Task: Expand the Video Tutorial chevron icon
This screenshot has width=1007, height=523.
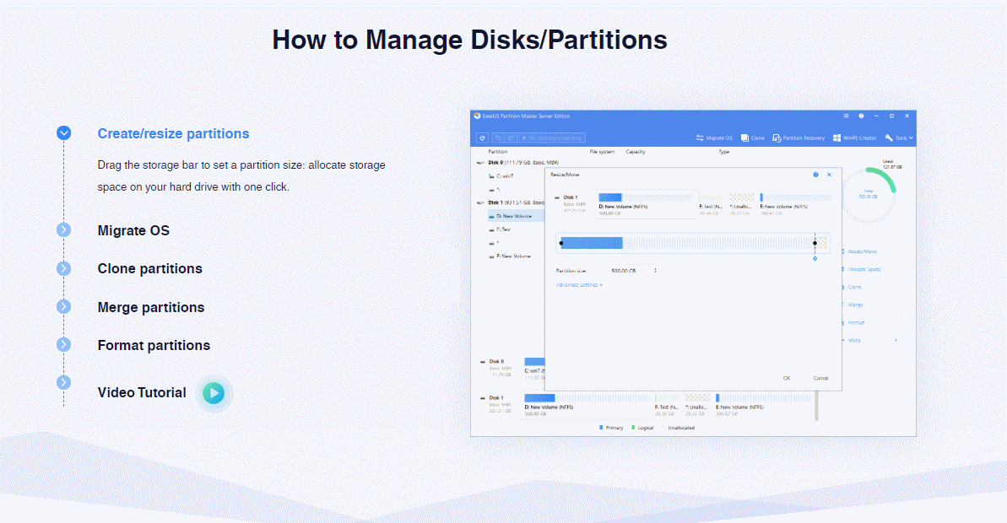Action: click(x=63, y=382)
